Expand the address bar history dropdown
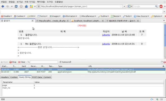The image size is (166, 101). click(125, 6)
